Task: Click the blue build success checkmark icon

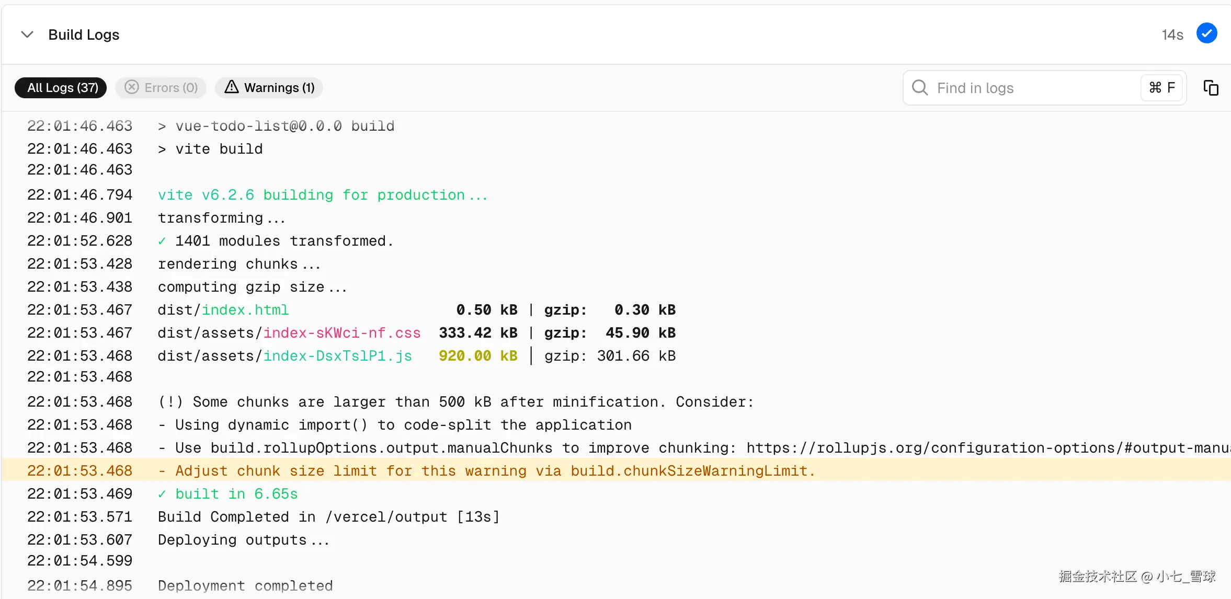Action: pyautogui.click(x=1206, y=34)
